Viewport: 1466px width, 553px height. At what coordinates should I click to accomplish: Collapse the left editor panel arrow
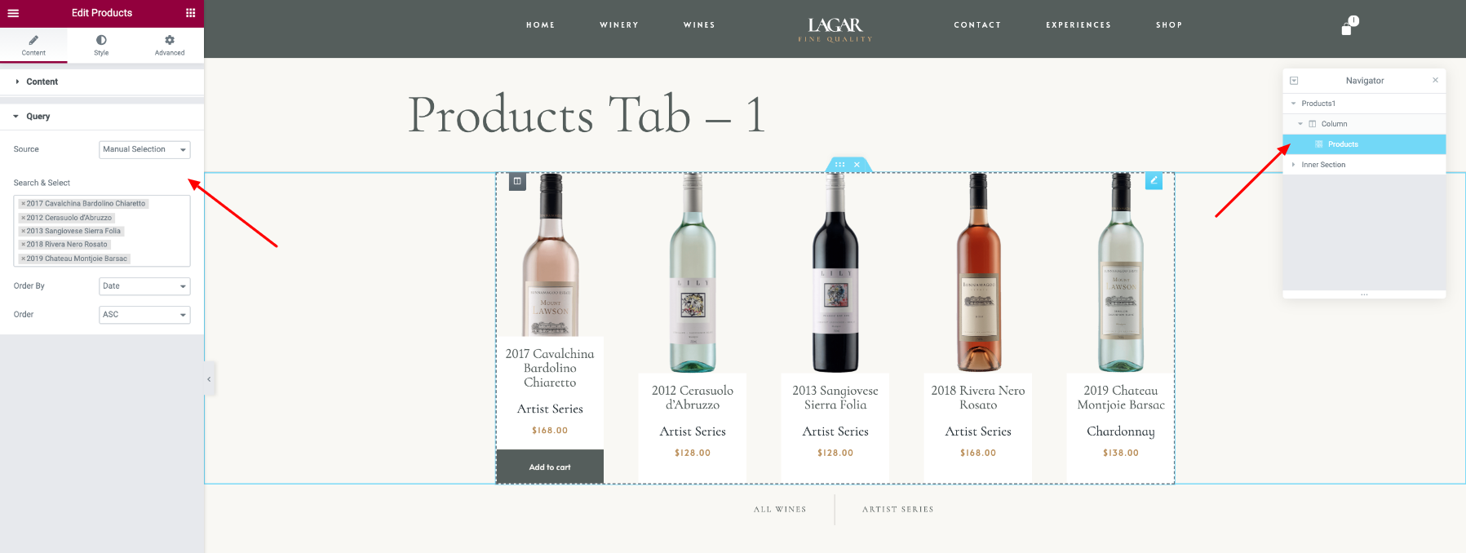pos(210,379)
